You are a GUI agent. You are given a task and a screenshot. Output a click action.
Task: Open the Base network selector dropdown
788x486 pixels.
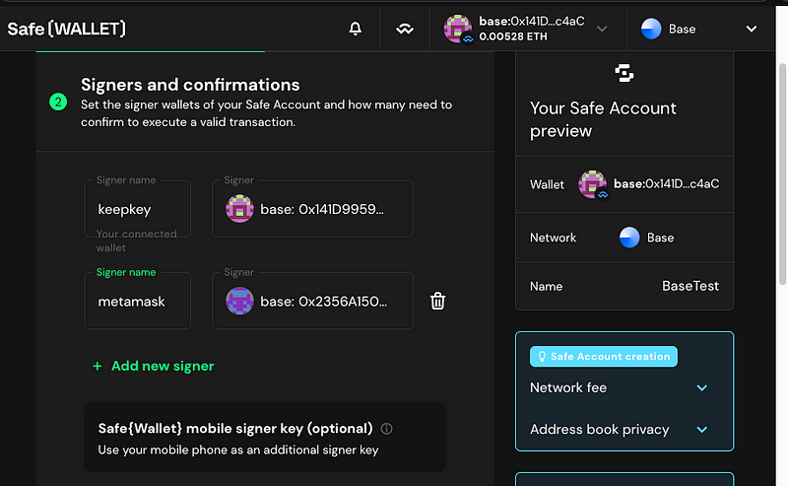698,29
